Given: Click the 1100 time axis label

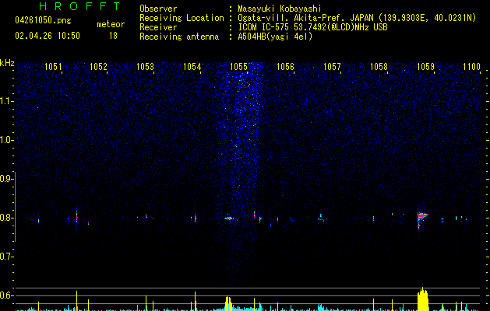Looking at the screenshot, I should point(471,66).
